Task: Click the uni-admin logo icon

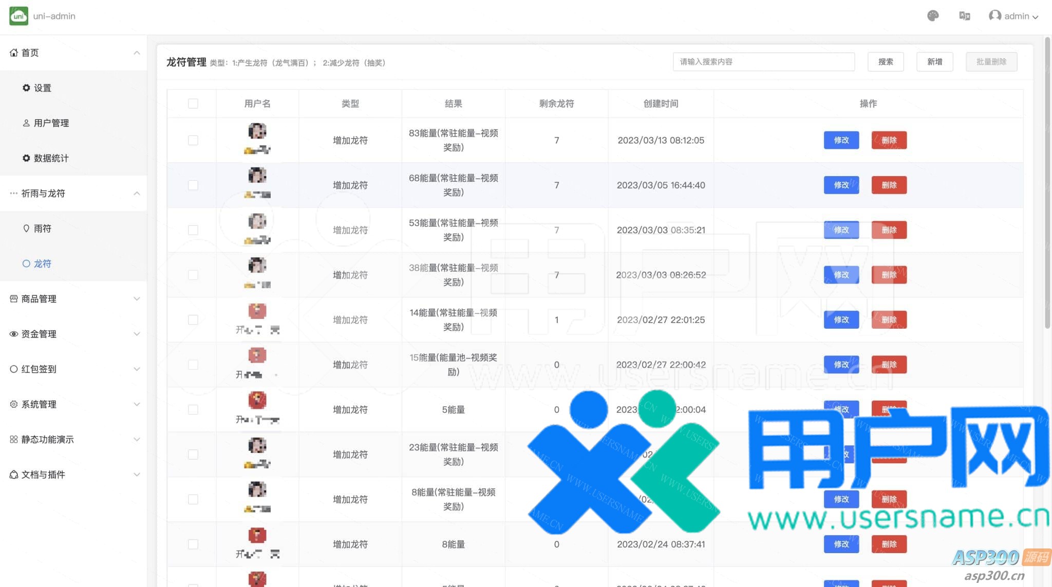Action: [18, 16]
